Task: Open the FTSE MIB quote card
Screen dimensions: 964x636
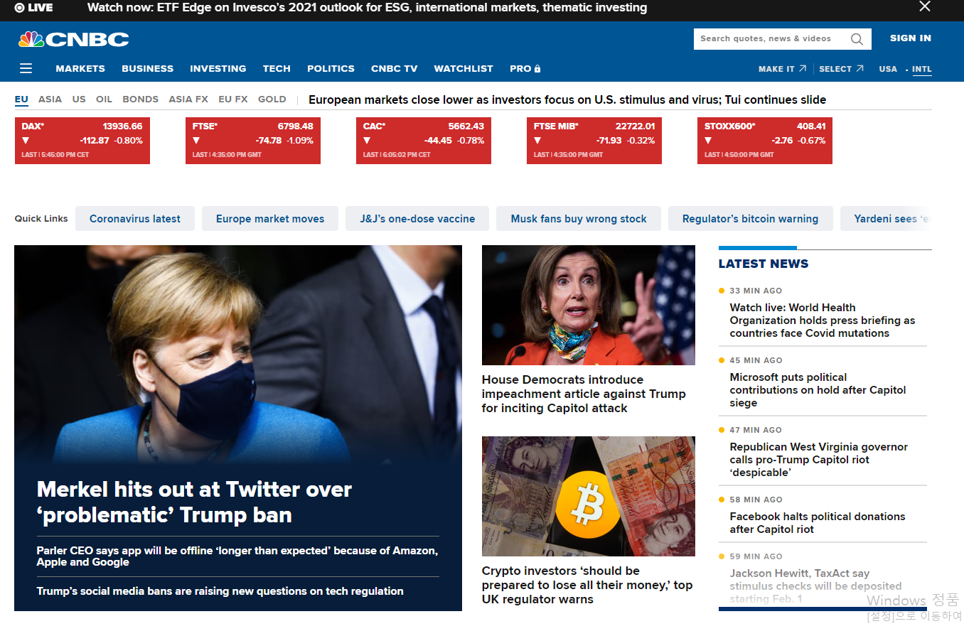Action: (594, 141)
